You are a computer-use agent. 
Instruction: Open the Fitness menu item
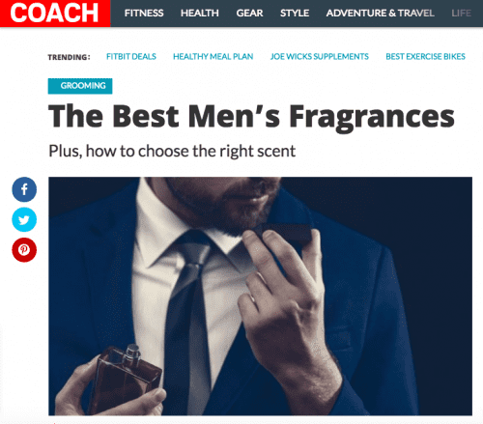pos(144,14)
